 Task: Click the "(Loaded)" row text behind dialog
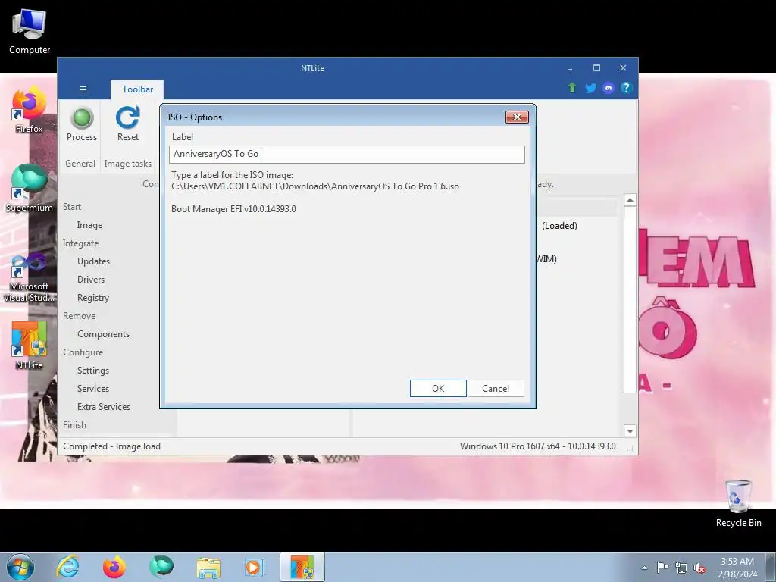click(559, 226)
